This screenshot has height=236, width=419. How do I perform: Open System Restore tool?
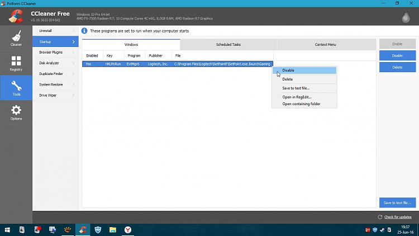[x=55, y=84]
